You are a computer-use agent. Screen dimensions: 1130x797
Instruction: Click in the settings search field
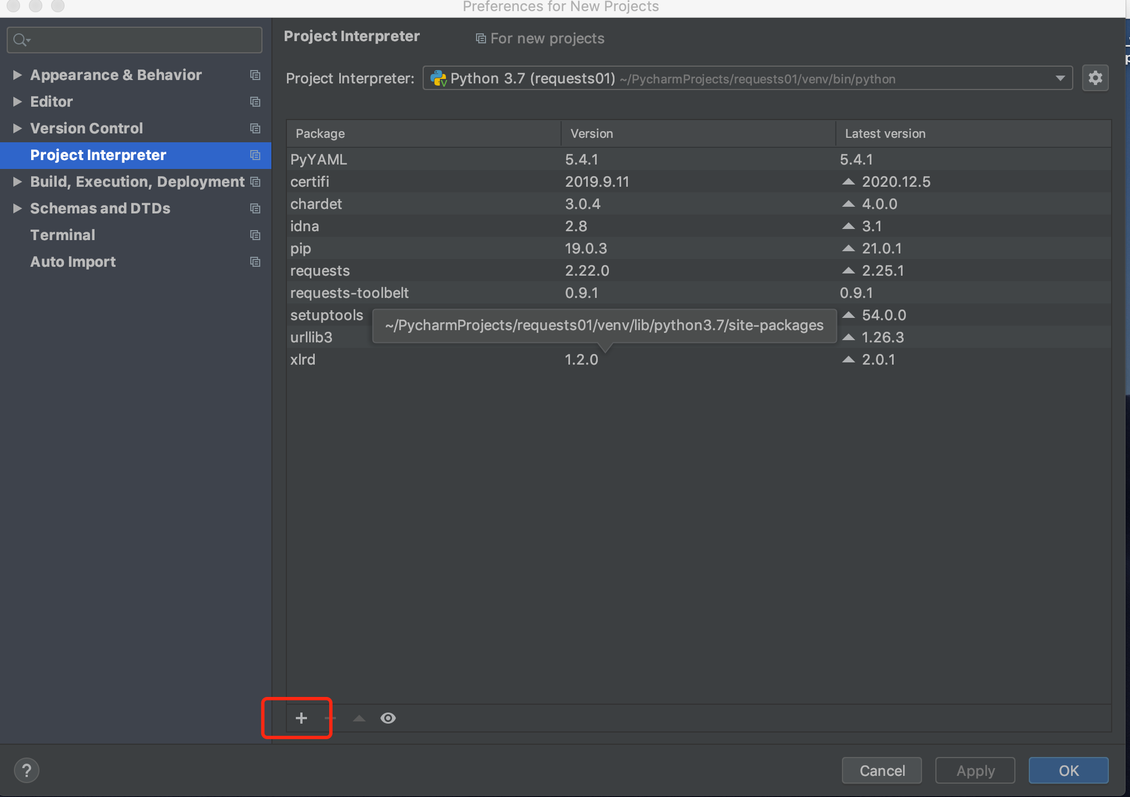(145, 40)
